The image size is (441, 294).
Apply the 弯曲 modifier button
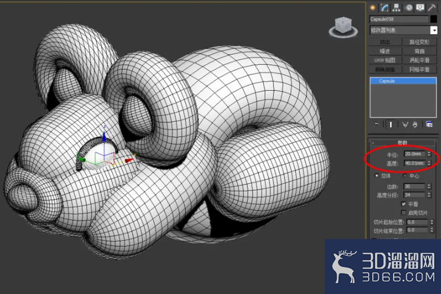tap(420, 51)
